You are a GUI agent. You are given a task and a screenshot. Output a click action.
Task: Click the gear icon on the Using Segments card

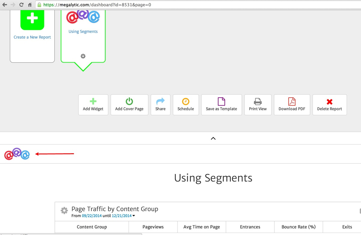83,56
